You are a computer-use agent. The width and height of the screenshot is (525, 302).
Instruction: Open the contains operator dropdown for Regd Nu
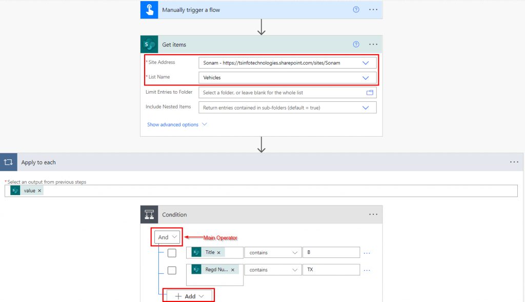273,270
